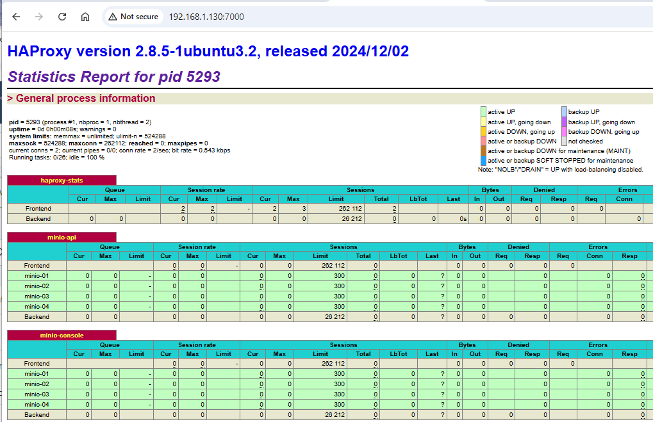This screenshot has height=422, width=653.
Task: Click the not checked legend swatch
Action: click(x=564, y=141)
